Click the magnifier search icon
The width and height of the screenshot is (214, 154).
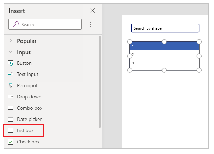16,24
